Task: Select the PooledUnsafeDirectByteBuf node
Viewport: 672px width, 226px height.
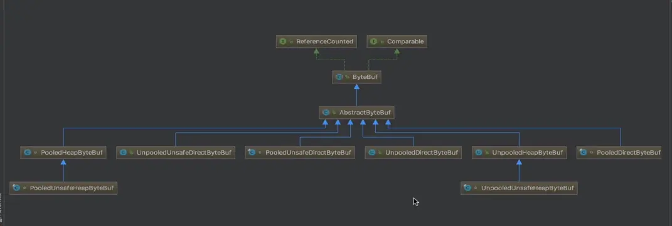Action: [300, 153]
